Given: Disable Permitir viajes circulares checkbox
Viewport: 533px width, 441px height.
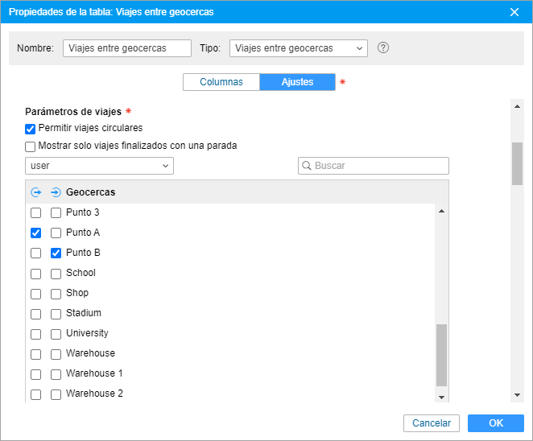Looking at the screenshot, I should tap(31, 129).
